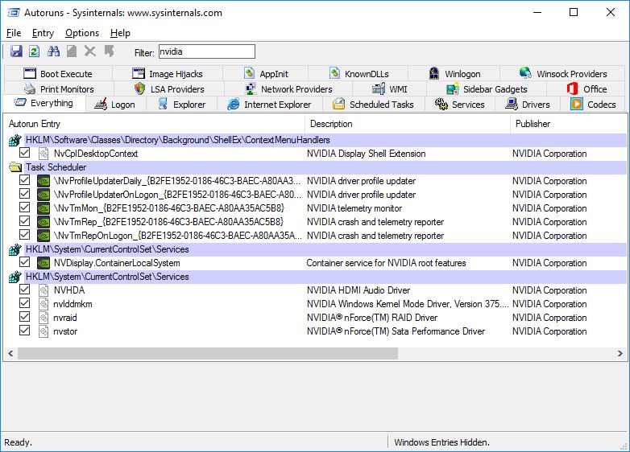Sort by the Description column header
Viewport: 630px width, 452px height.
[408, 124]
